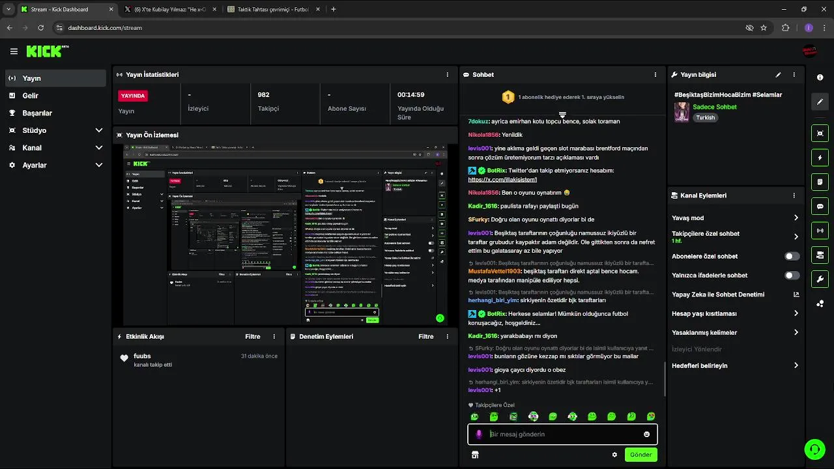Click the first green emote under Takipçilere Özel
This screenshot has width=834, height=469.
pyautogui.click(x=474, y=417)
